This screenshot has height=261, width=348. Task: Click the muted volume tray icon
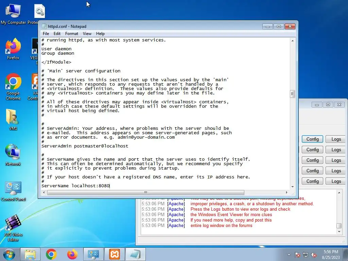(x=314, y=255)
